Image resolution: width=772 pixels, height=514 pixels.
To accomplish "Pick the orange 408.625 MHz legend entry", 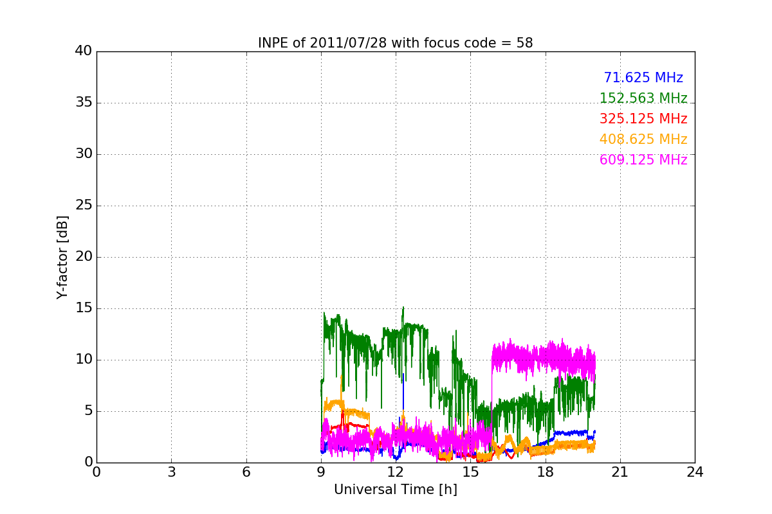I will 643,139.
